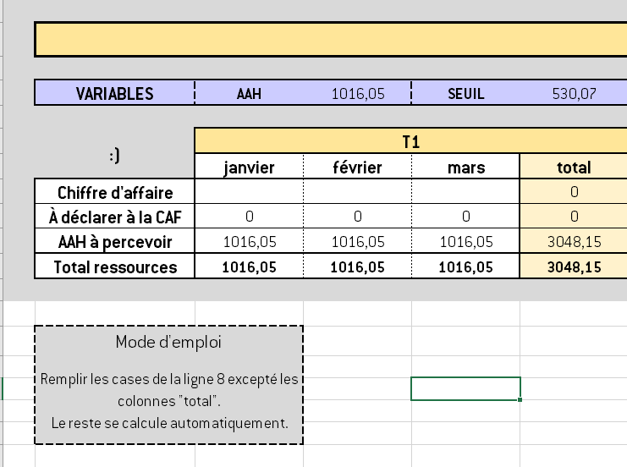Image resolution: width=627 pixels, height=467 pixels.
Task: Select AAH à percevoir total 3048,15
Action: click(x=574, y=241)
